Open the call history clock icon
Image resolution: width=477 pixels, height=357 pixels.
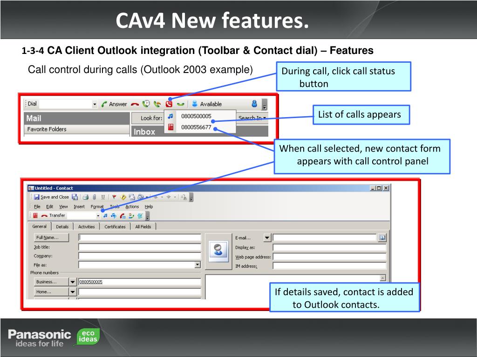coord(146,104)
